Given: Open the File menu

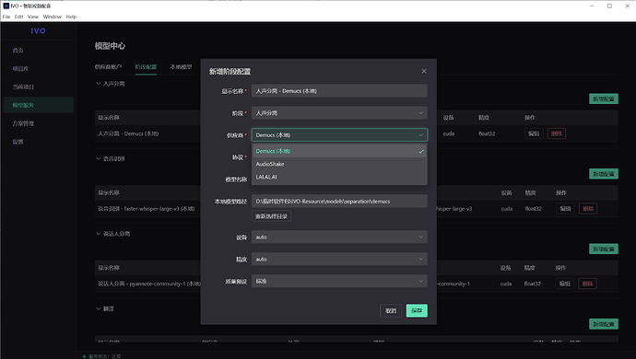Looking at the screenshot, I should point(6,17).
